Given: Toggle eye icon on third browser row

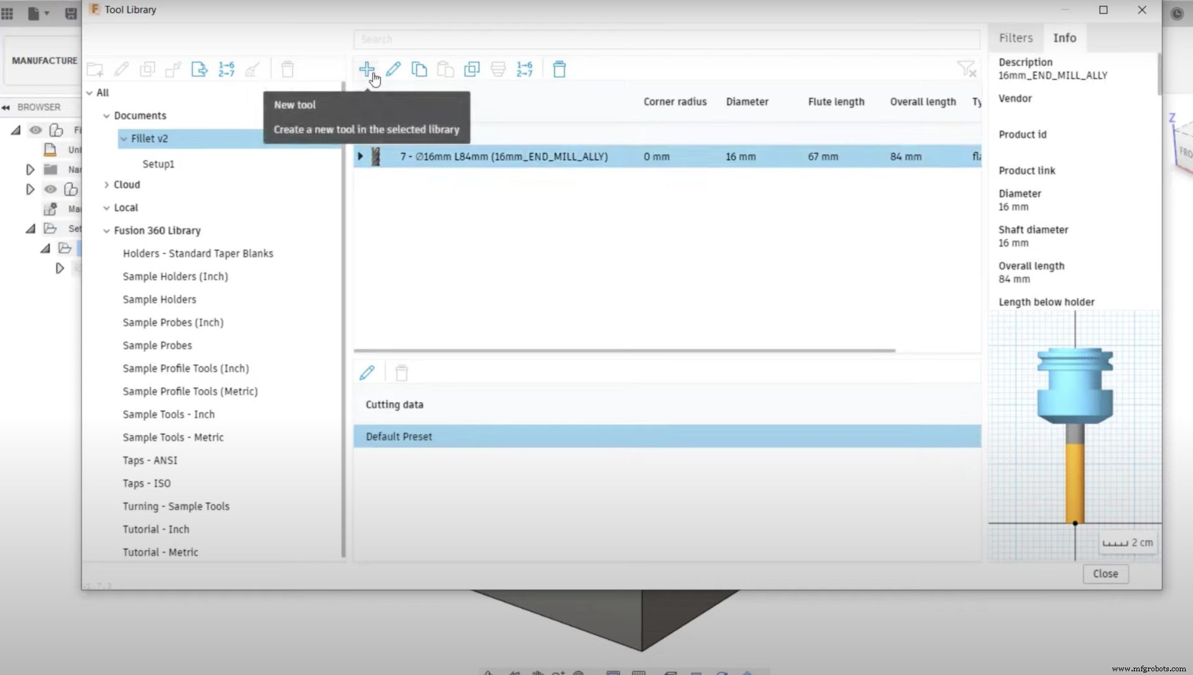Looking at the screenshot, I should 50,189.
